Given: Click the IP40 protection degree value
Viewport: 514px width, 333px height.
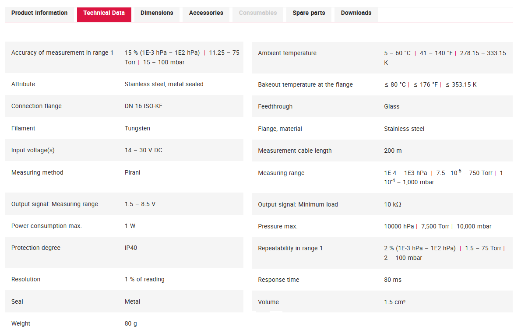Looking at the screenshot, I should point(130,248).
